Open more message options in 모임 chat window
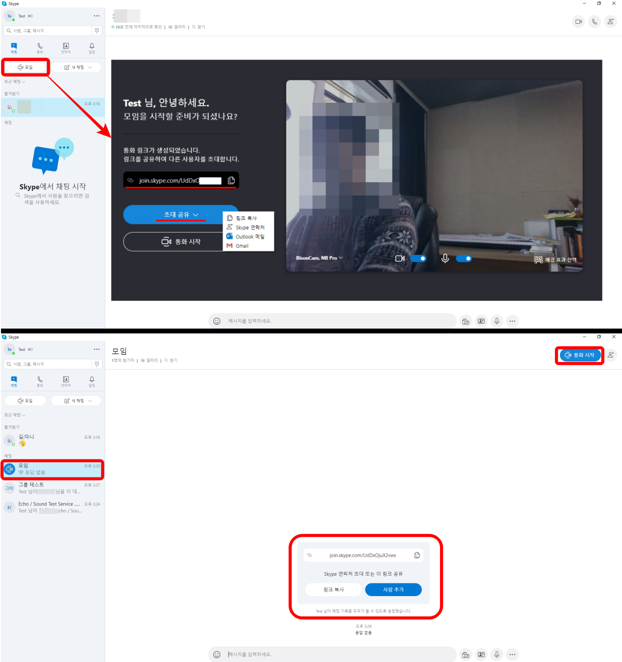Screen dimensions: 622x662 click(512, 654)
